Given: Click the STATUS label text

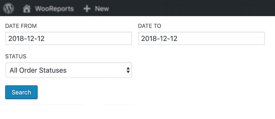Looking at the screenshot, I should [16, 57].
